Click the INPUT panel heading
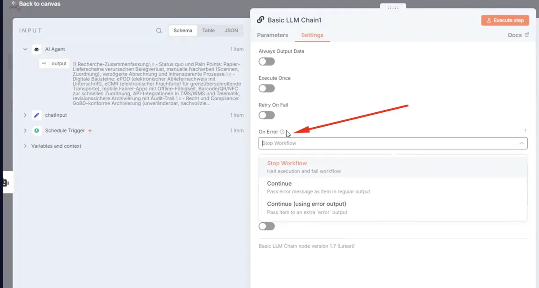539x288 pixels. coord(31,31)
